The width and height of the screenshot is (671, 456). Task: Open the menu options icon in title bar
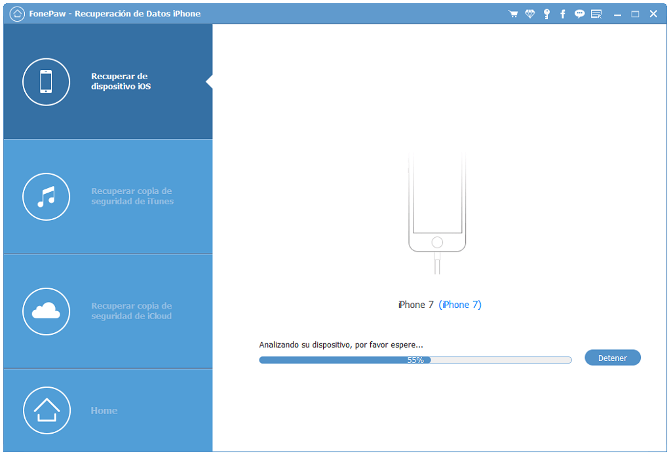(x=596, y=14)
